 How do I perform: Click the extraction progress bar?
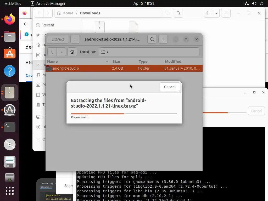tap(124, 114)
